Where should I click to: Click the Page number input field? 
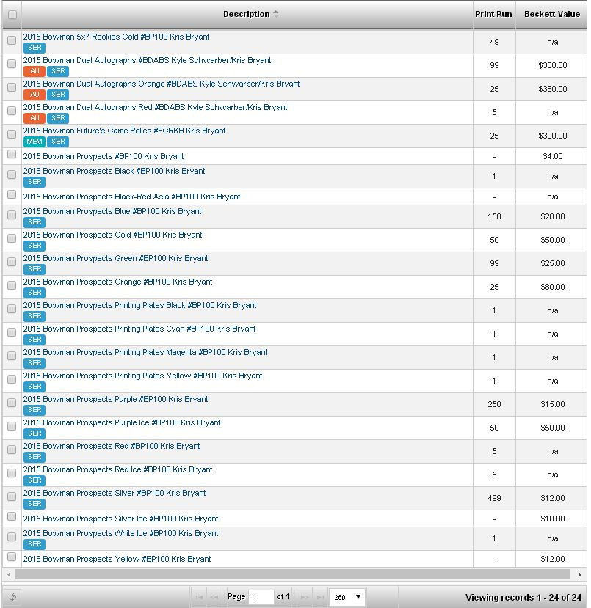tap(261, 597)
